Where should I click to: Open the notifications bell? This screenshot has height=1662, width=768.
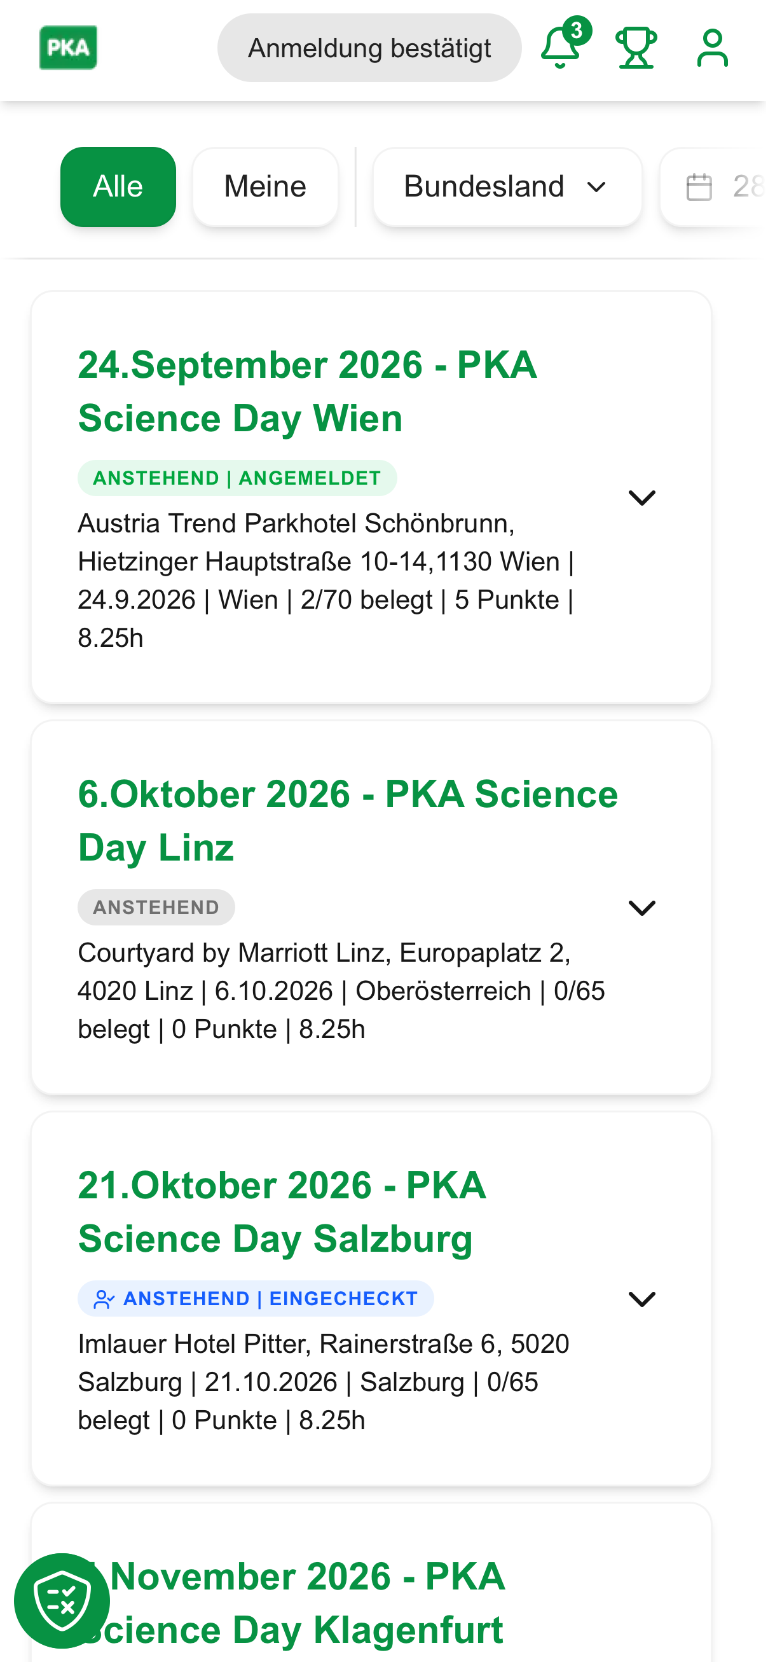(560, 48)
